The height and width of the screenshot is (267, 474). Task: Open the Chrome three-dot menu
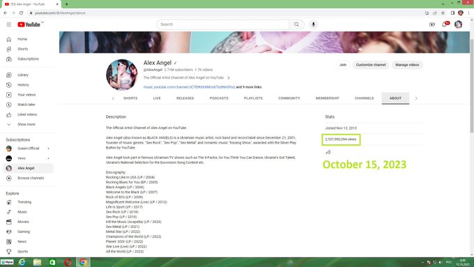(x=469, y=13)
